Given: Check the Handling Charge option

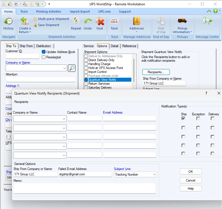Looking at the screenshot, I should pos(86,64).
